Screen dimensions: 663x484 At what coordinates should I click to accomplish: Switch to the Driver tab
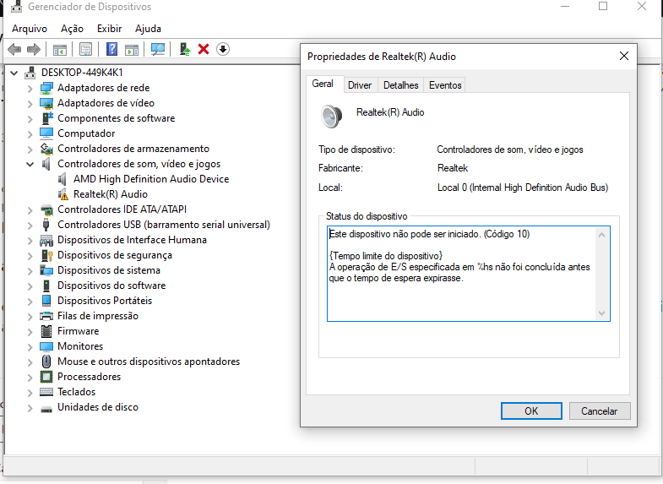(x=360, y=85)
